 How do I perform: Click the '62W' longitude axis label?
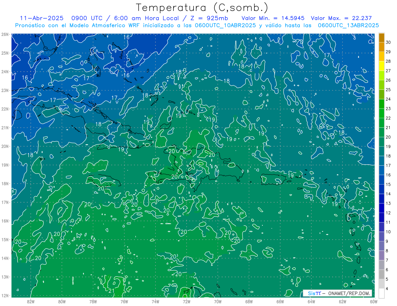[x=342, y=302]
